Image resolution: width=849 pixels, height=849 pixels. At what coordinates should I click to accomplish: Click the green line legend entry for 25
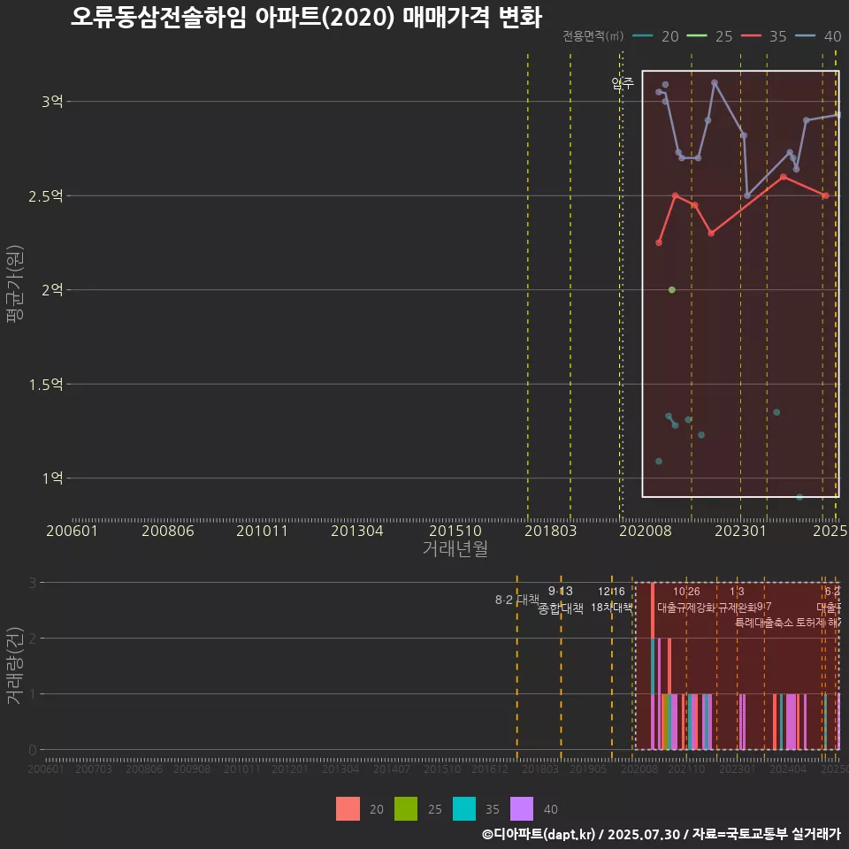point(709,36)
